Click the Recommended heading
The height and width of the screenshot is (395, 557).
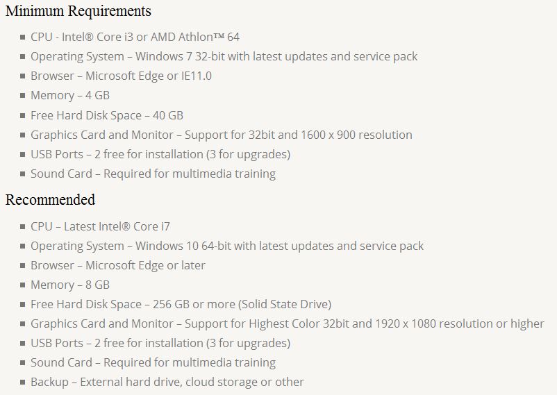click(x=50, y=200)
